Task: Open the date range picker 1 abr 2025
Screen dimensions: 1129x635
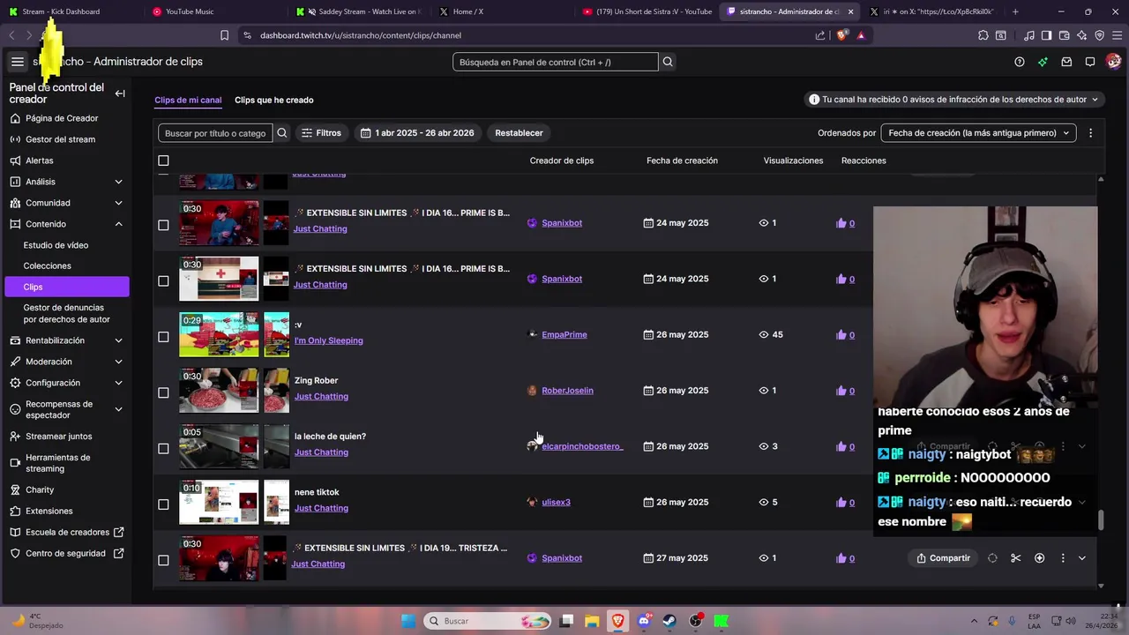Action: (x=418, y=133)
